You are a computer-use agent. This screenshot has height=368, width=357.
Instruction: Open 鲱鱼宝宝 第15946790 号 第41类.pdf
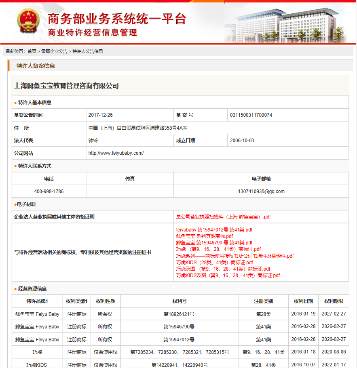(214, 243)
